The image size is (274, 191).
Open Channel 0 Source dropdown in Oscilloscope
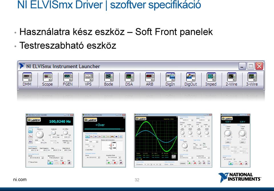coord(186,120)
